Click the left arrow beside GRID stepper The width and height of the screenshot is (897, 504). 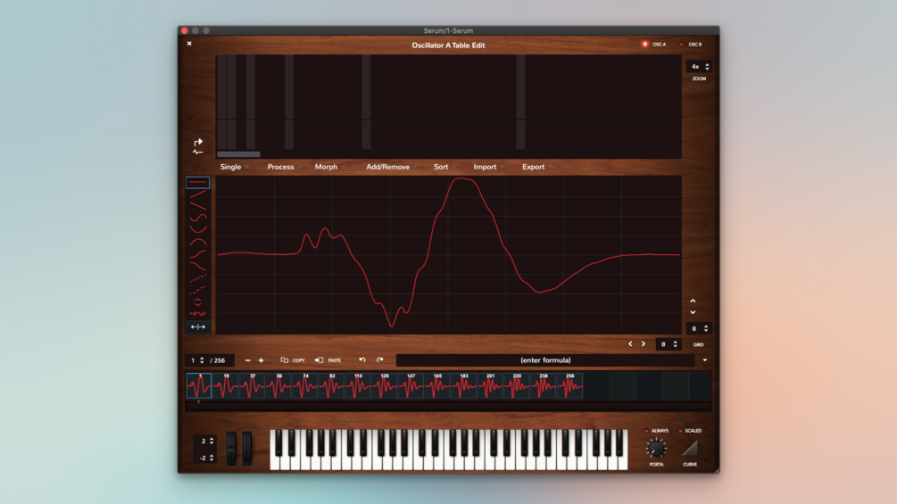click(x=630, y=344)
